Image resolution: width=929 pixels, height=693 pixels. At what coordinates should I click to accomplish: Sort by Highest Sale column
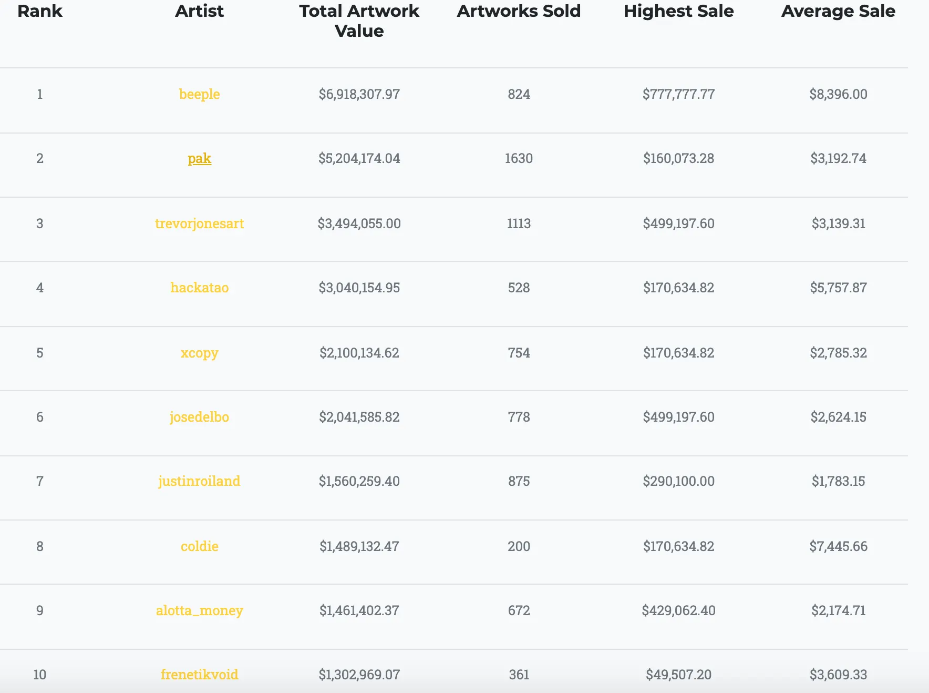pos(678,11)
